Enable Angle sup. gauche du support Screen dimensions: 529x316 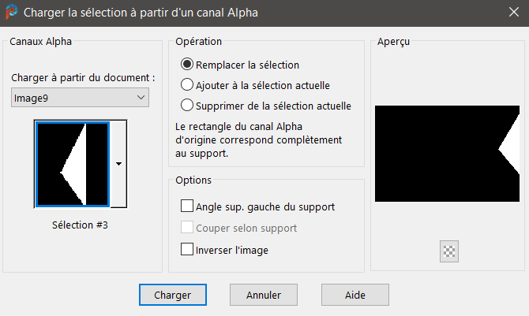[187, 206]
